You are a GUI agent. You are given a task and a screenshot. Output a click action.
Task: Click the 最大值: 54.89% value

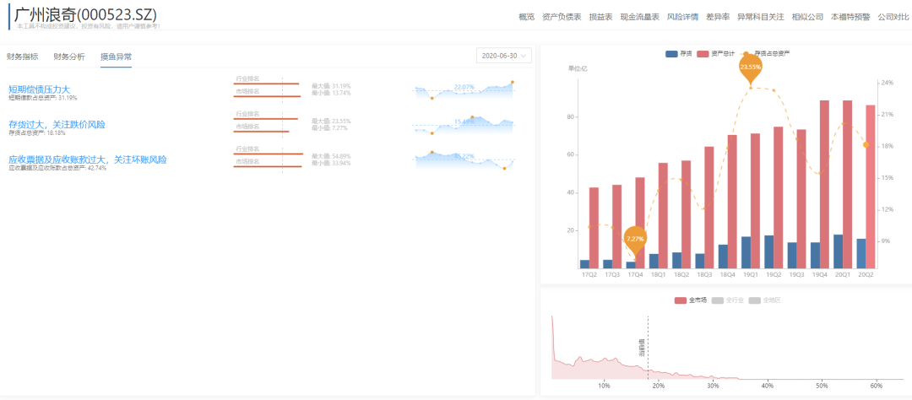click(x=331, y=156)
